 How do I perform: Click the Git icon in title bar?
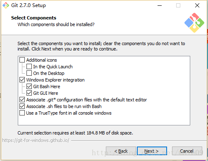click(x=6, y=5)
